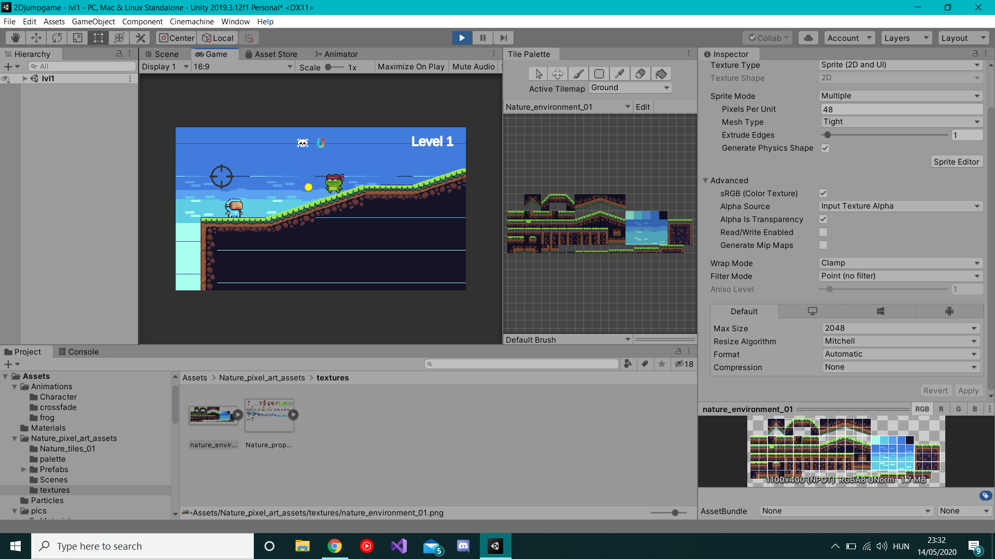Image resolution: width=995 pixels, height=559 pixels.
Task: Toggle Mute Audio in Game view
Action: 473,67
